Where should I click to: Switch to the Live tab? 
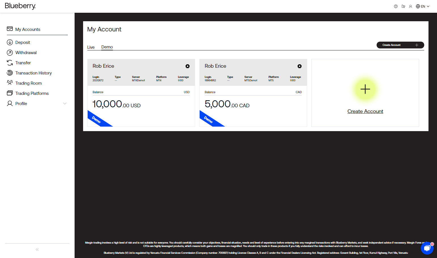coord(91,47)
